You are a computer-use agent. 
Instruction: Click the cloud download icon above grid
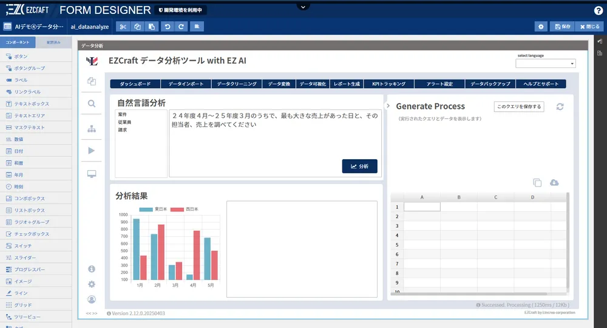pyautogui.click(x=554, y=183)
